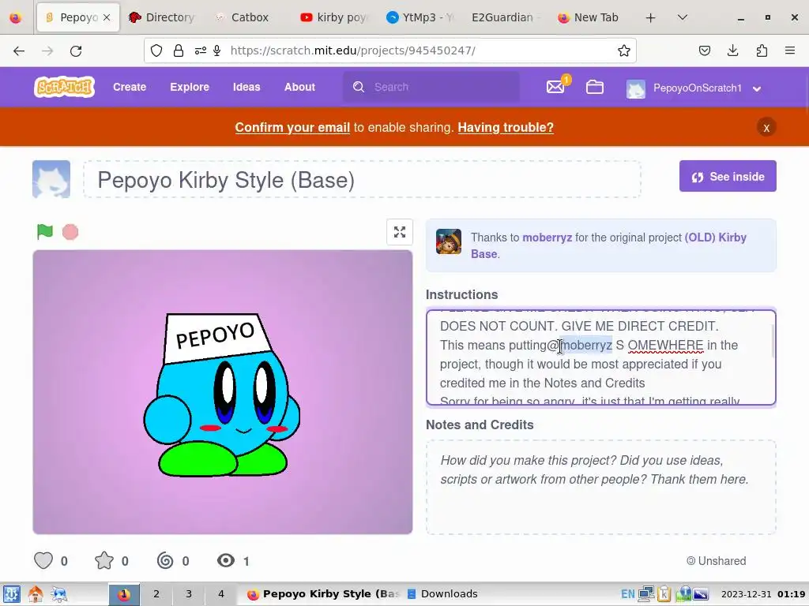Open the Create menu item
This screenshot has width=809, height=606.
(x=130, y=87)
